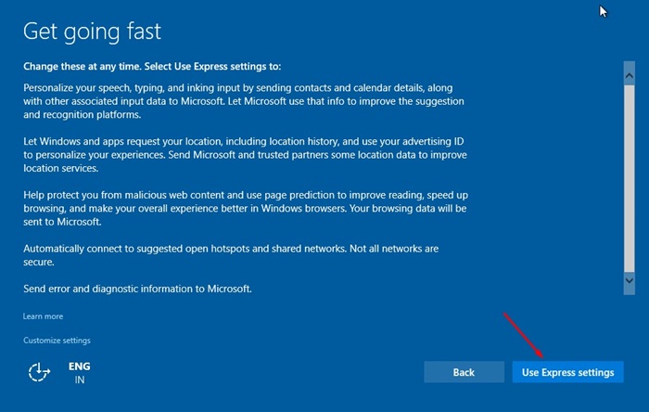649x412 pixels.
Task: Click the bold Change these at any time line
Action: click(x=152, y=67)
